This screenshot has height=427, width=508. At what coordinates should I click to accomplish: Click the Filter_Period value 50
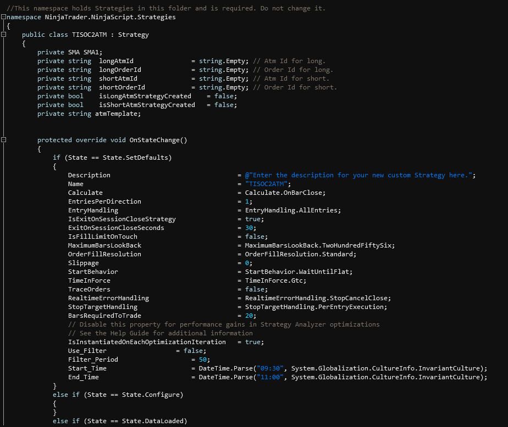tap(203, 359)
